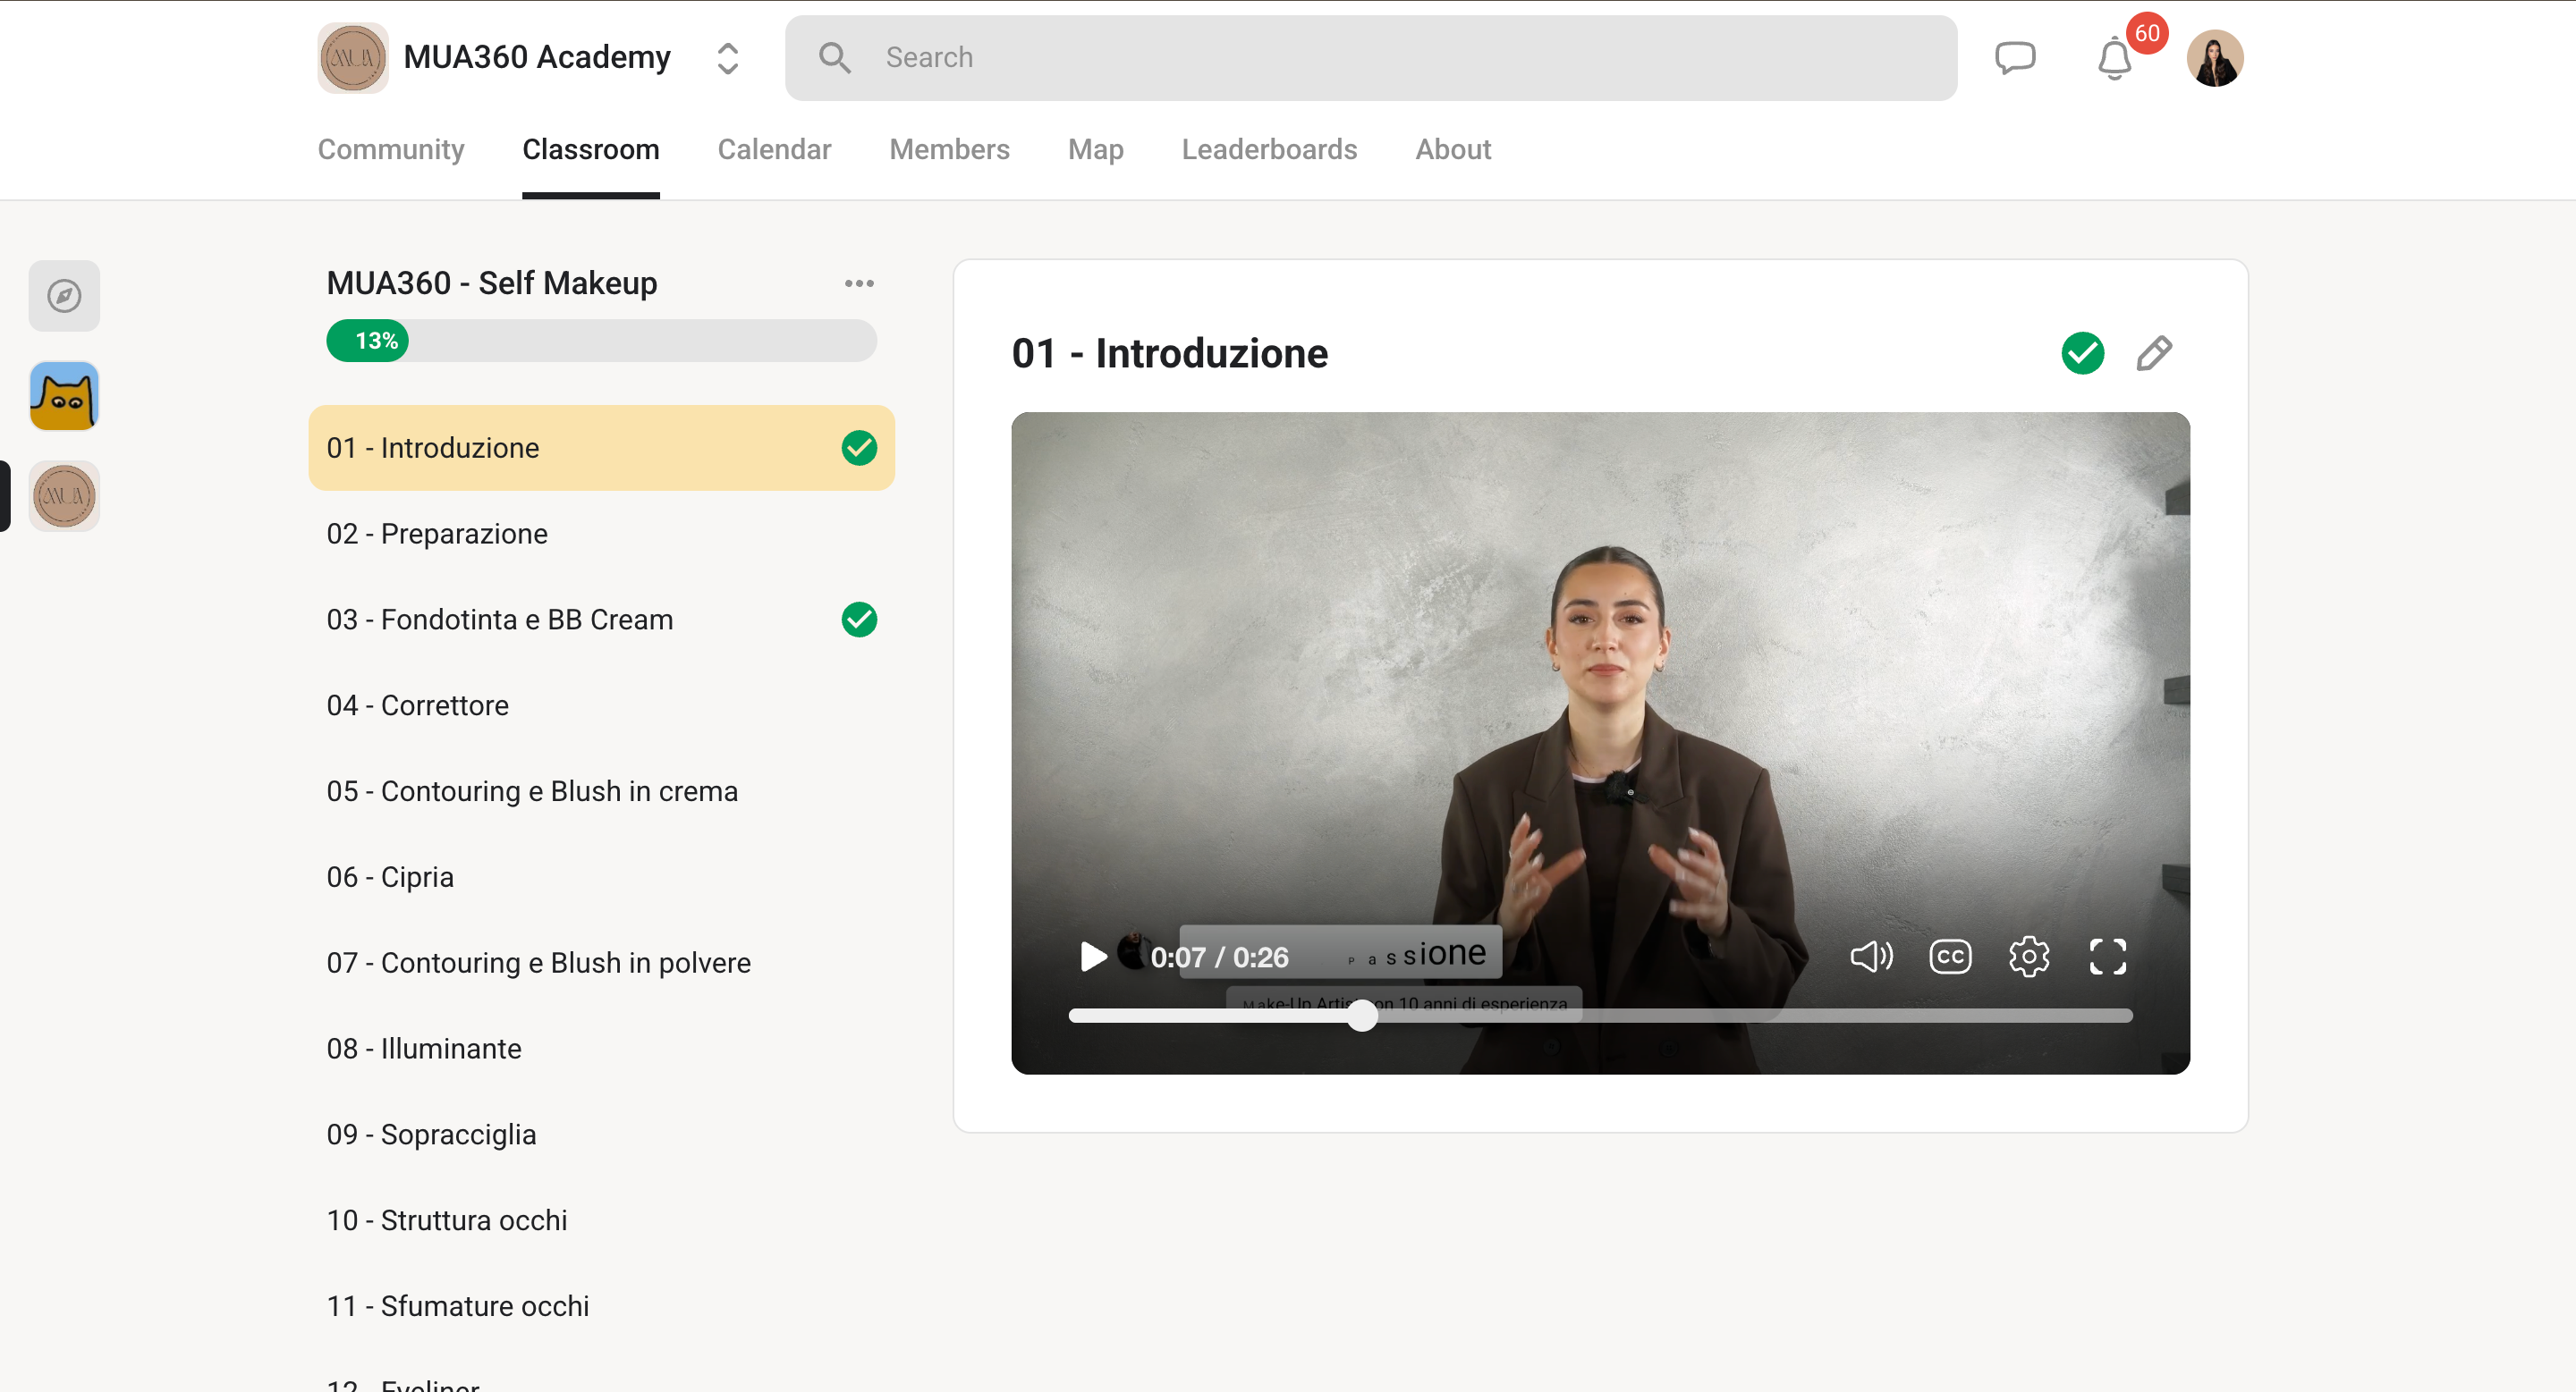Open lesson 03 - Fondotinta e BB Cream

(x=601, y=620)
